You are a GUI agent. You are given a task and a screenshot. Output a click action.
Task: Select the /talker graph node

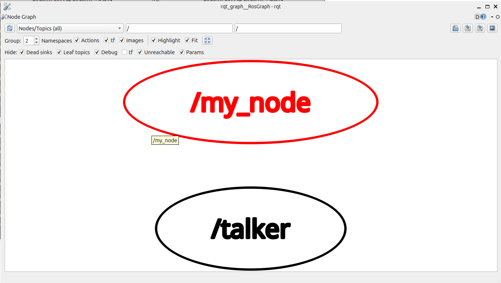pos(251,228)
